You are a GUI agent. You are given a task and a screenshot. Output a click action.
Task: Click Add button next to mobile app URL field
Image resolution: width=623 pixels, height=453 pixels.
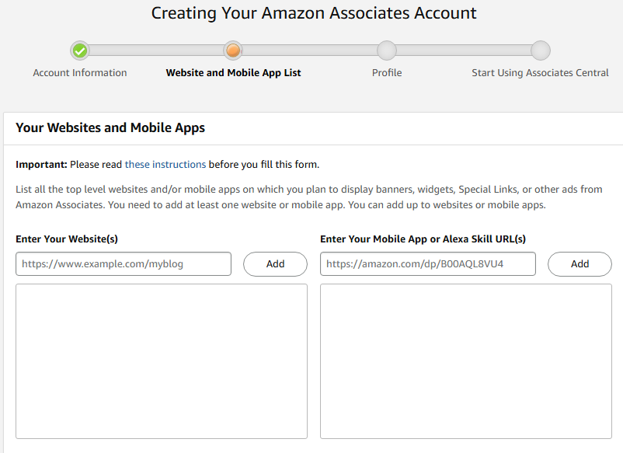point(579,264)
